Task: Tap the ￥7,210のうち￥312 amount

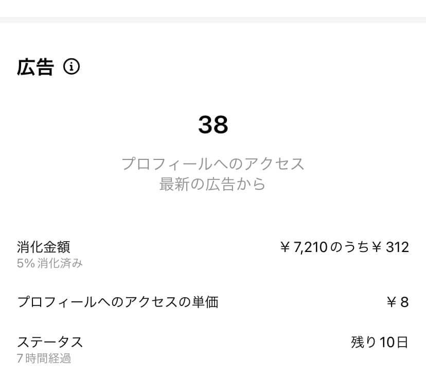Action: pos(345,247)
